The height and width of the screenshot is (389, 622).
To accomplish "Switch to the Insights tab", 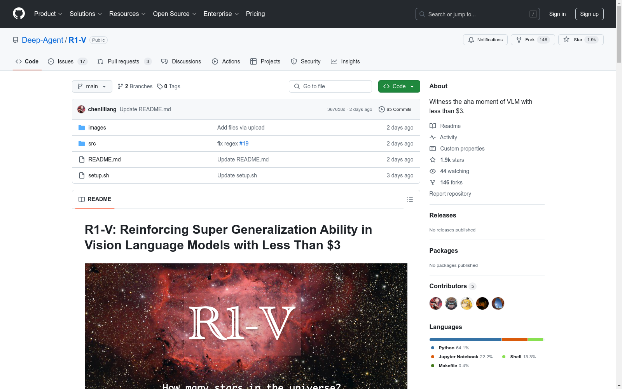I will [345, 61].
